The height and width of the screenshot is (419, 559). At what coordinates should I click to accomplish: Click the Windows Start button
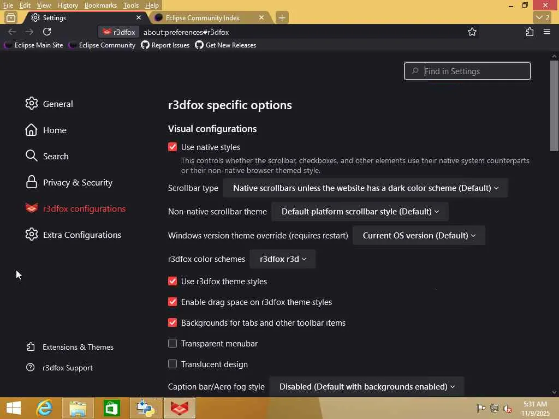[14, 408]
